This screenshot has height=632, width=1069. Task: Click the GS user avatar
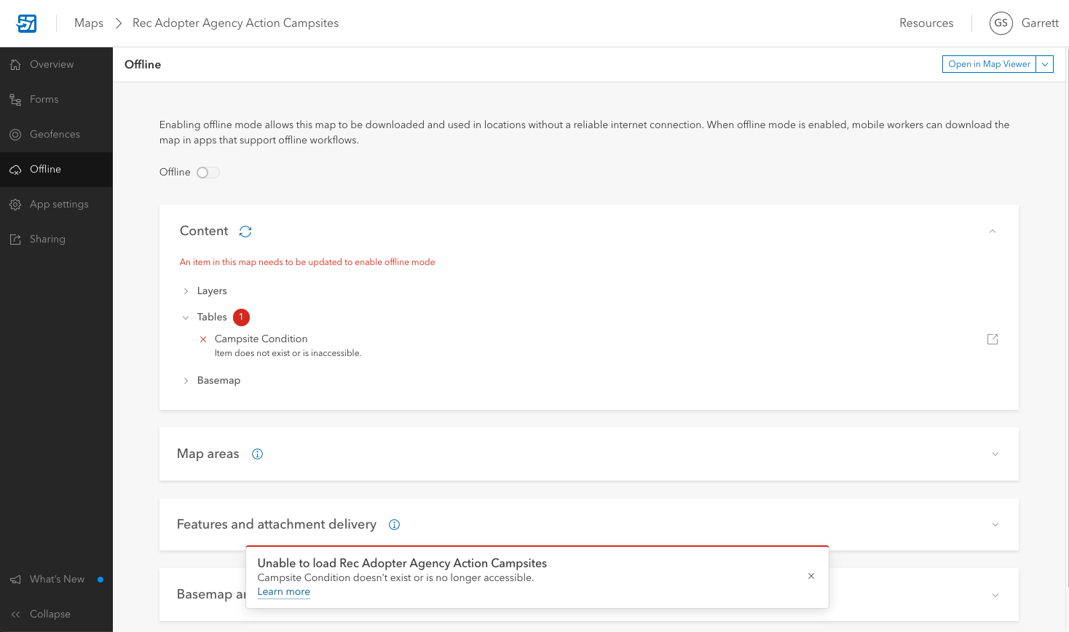point(1001,23)
